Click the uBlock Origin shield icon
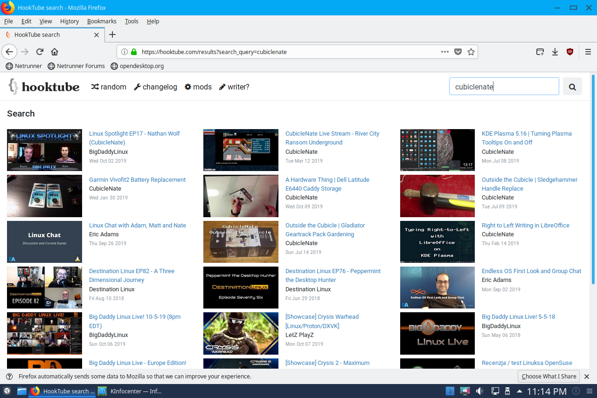This screenshot has height=398, width=597. point(569,52)
